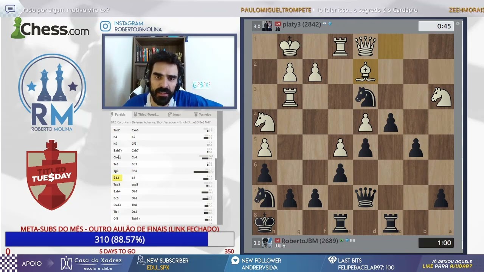
Task: Click the subscriber goal progress bar
Action: tap(119, 240)
